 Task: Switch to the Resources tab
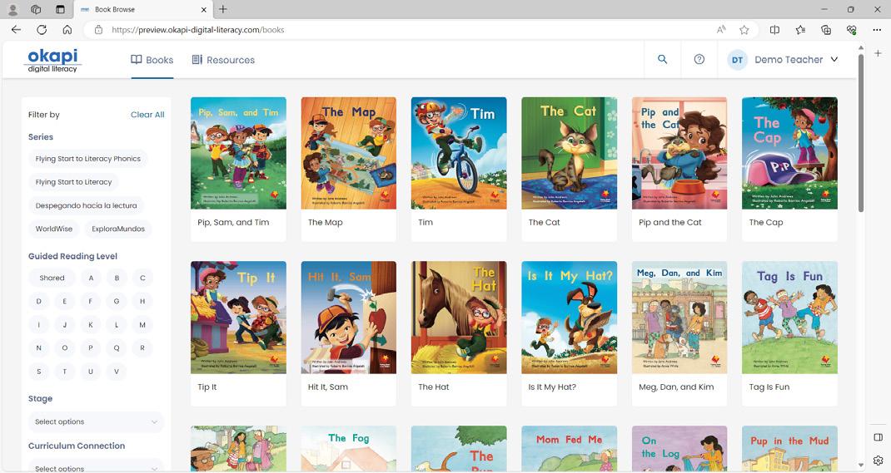click(223, 60)
